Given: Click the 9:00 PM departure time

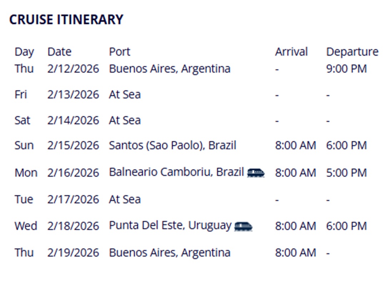Looking at the screenshot, I should 346,69.
